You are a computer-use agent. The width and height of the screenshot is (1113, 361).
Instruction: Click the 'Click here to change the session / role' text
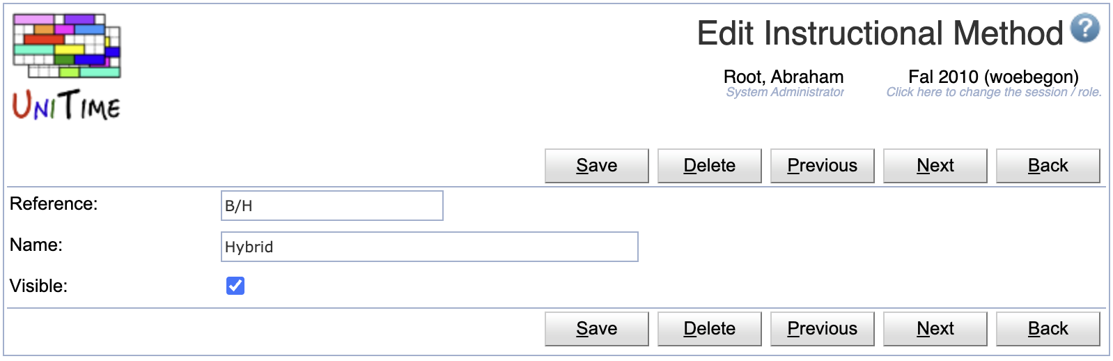(994, 92)
